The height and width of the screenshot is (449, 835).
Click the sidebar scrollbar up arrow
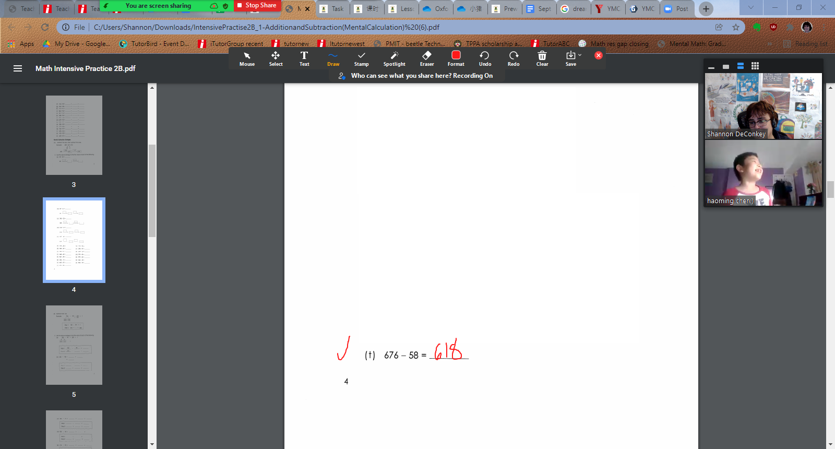click(152, 87)
